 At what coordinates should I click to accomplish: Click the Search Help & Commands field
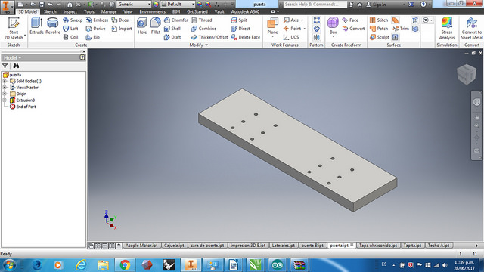click(315, 5)
